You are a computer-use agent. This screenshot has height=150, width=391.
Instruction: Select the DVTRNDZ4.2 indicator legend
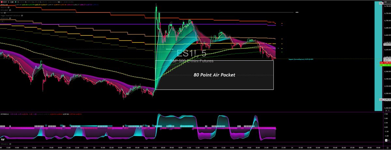pyautogui.click(x=5, y=114)
